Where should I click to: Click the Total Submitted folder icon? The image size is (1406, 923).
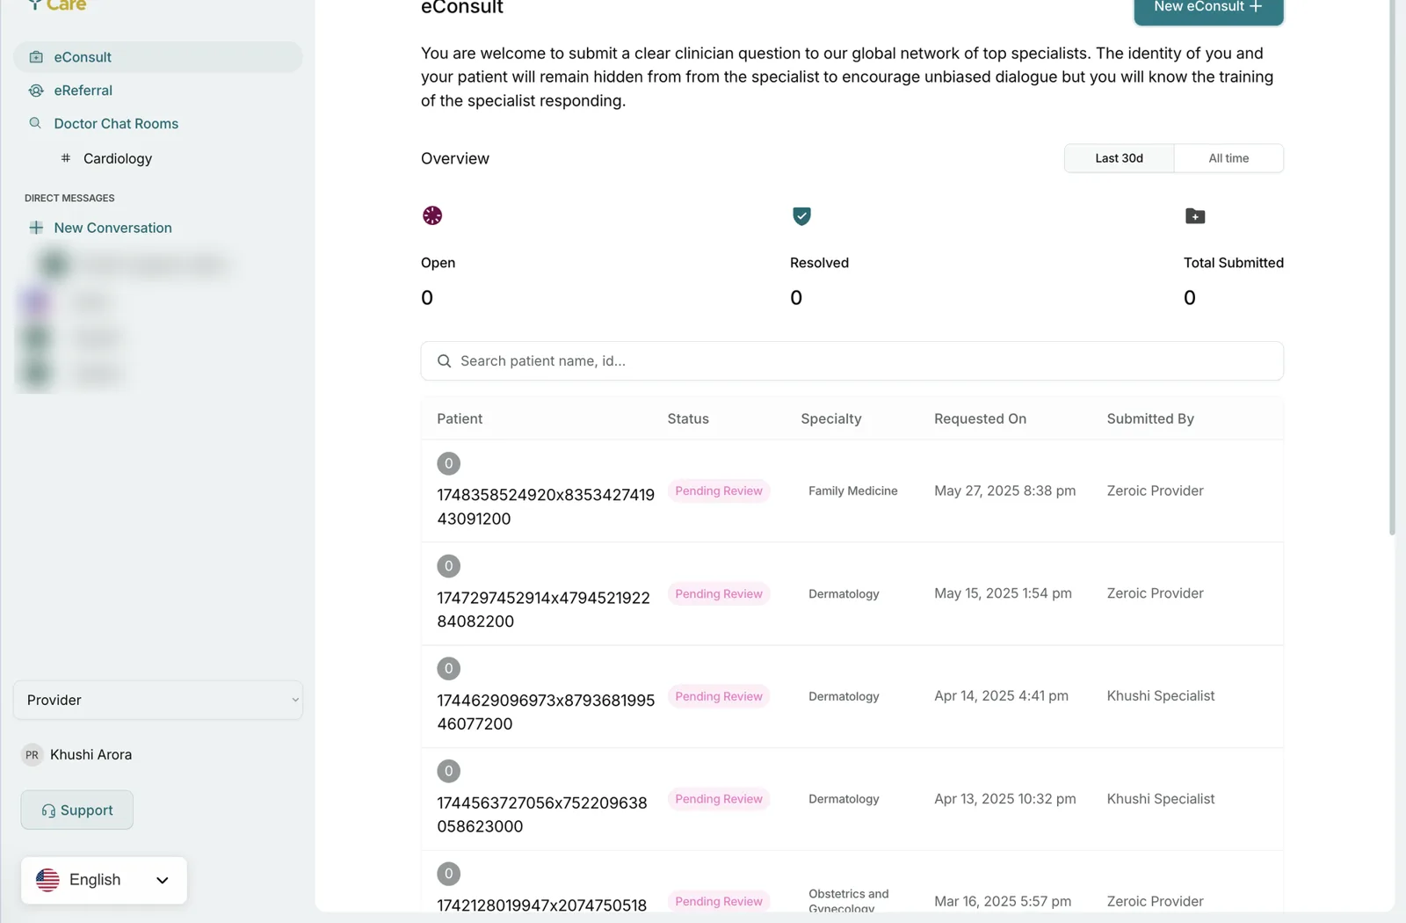coord(1195,216)
